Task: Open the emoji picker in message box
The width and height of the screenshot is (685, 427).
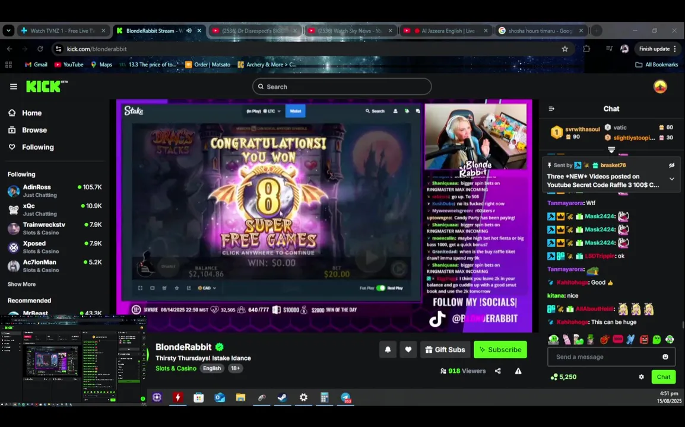Action: point(665,356)
